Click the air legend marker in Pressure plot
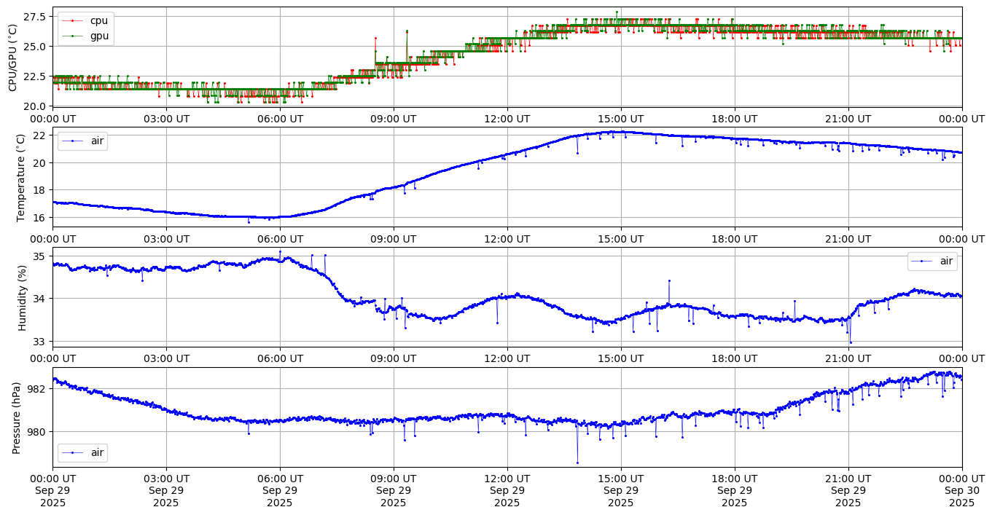 pyautogui.click(x=73, y=452)
